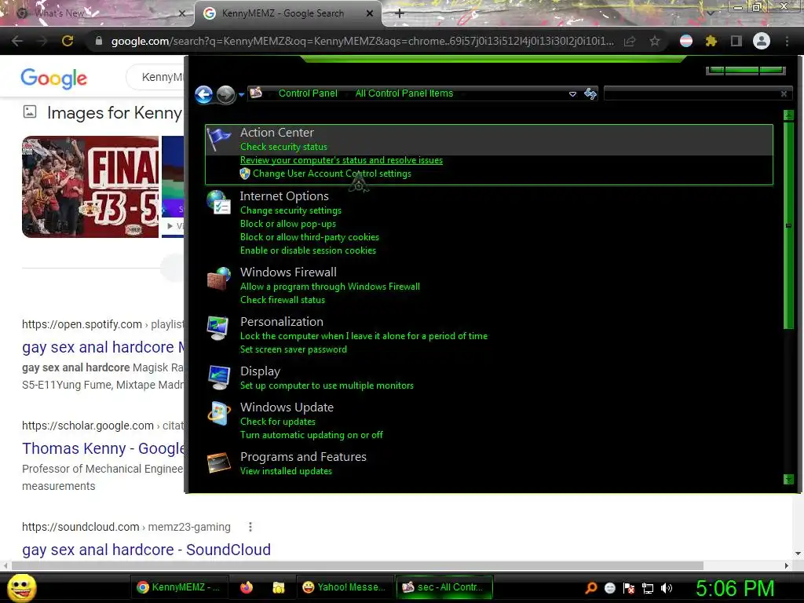Open options menu for the SoundCloud result
This screenshot has height=603, width=804.
point(250,527)
